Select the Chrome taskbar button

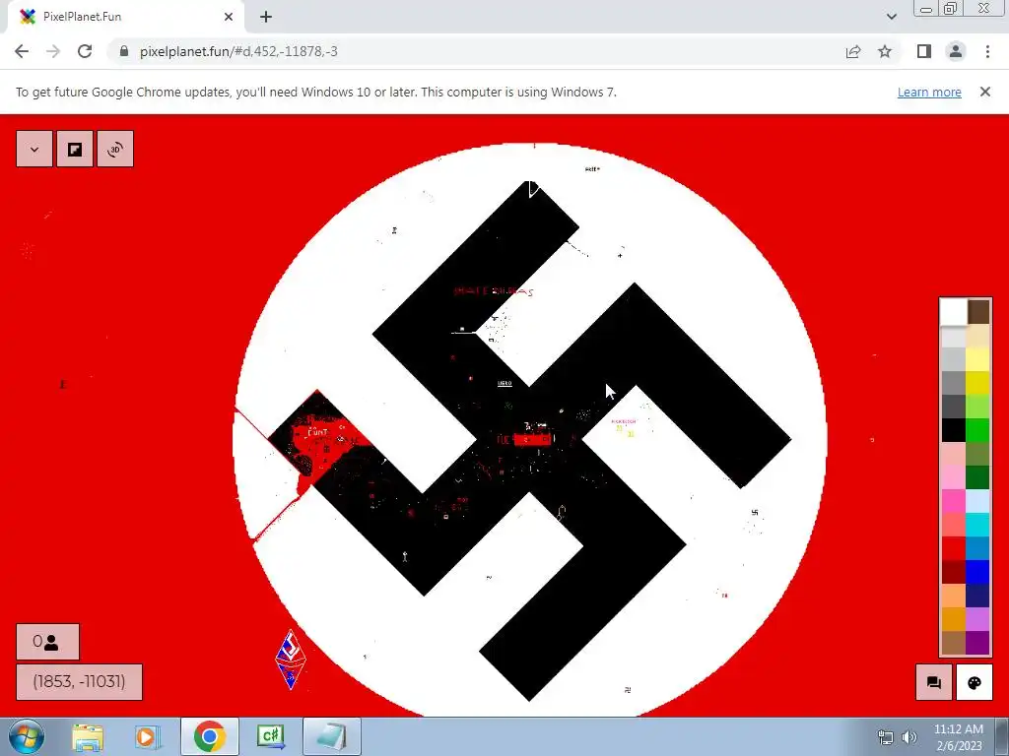coord(209,736)
